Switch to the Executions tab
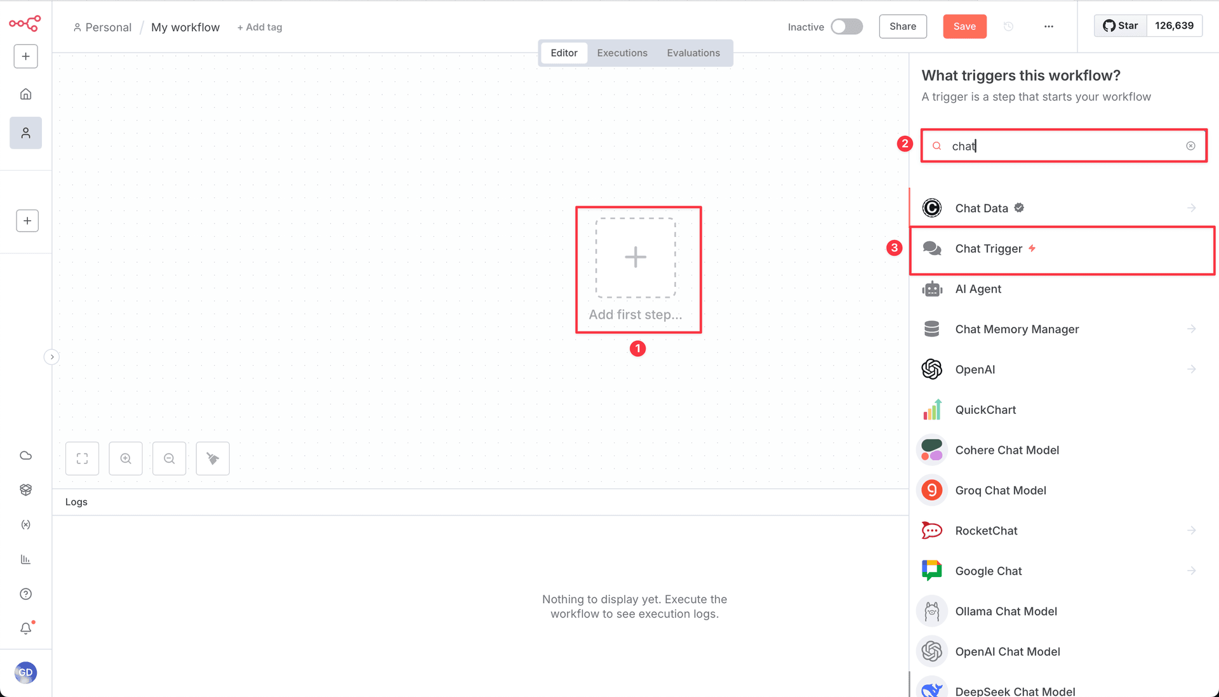Image resolution: width=1219 pixels, height=697 pixels. [622, 53]
